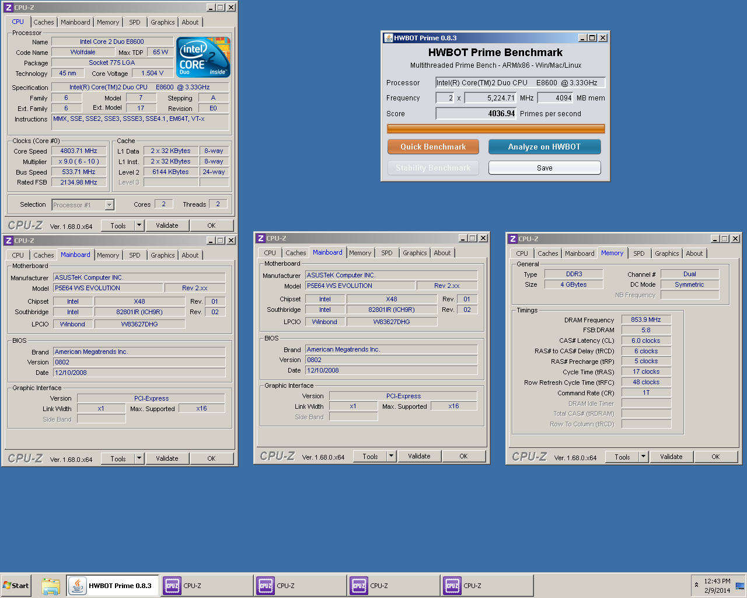
Task: Click the Code Name value Wolfdale
Action: (x=83, y=52)
